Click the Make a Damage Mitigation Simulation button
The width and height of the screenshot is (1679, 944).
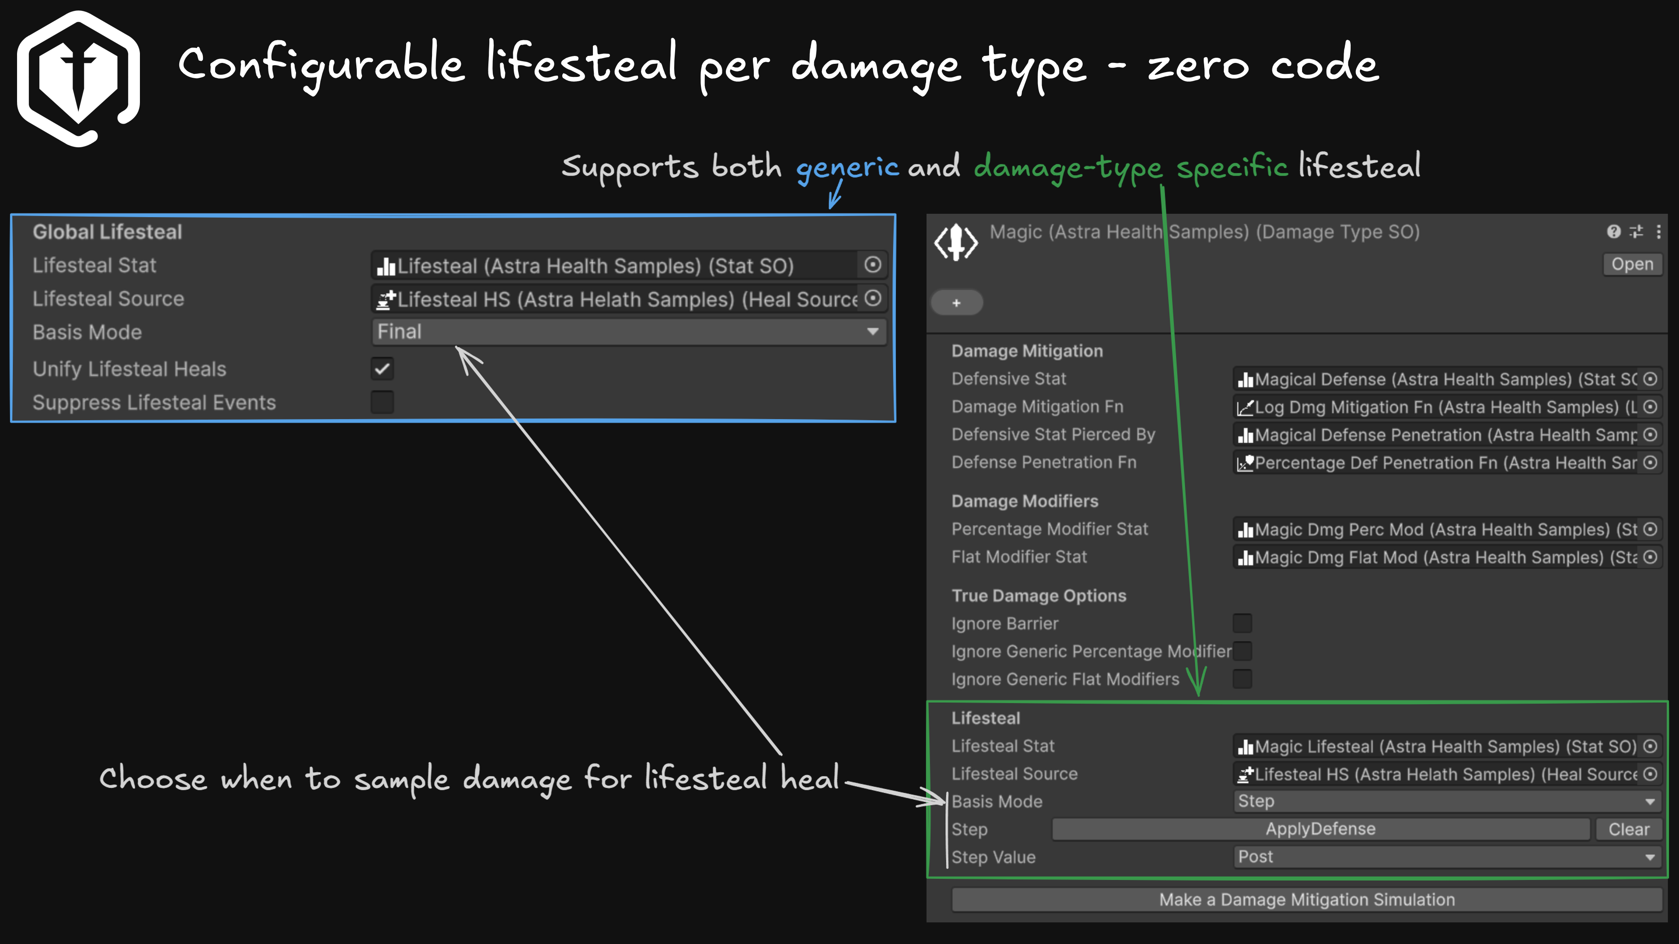click(x=1307, y=900)
